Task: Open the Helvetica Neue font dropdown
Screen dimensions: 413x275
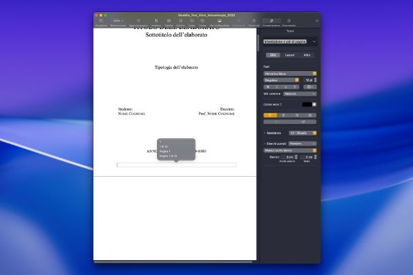Action: point(290,73)
